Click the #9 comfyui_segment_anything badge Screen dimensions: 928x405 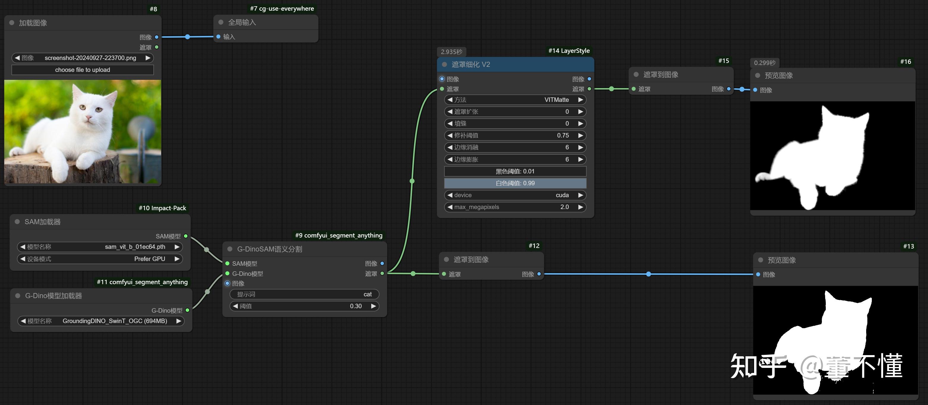tap(339, 235)
